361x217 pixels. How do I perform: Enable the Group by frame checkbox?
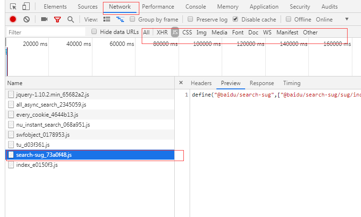pyautogui.click(x=132, y=20)
